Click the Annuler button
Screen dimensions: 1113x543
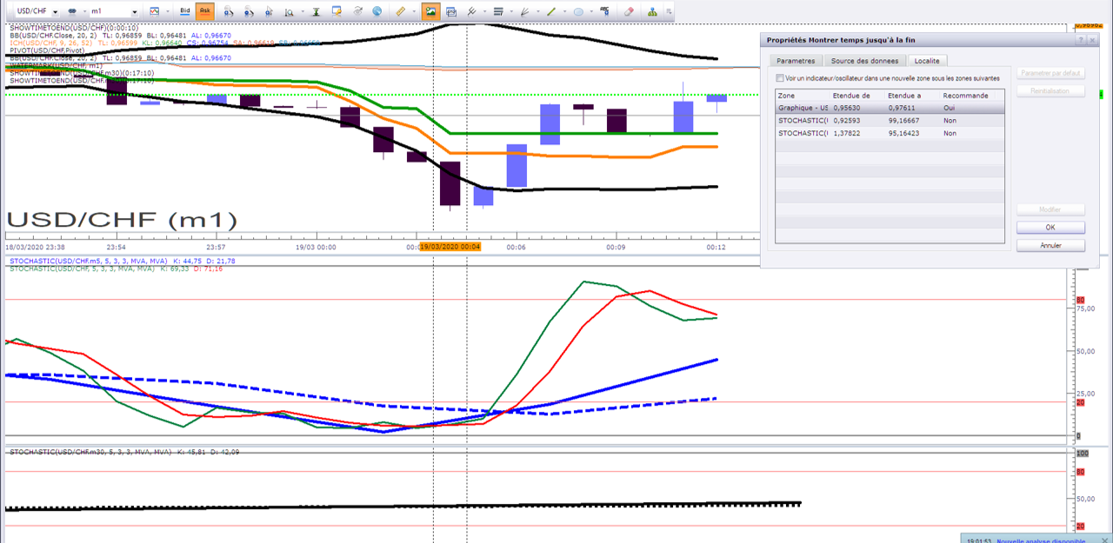(x=1050, y=246)
